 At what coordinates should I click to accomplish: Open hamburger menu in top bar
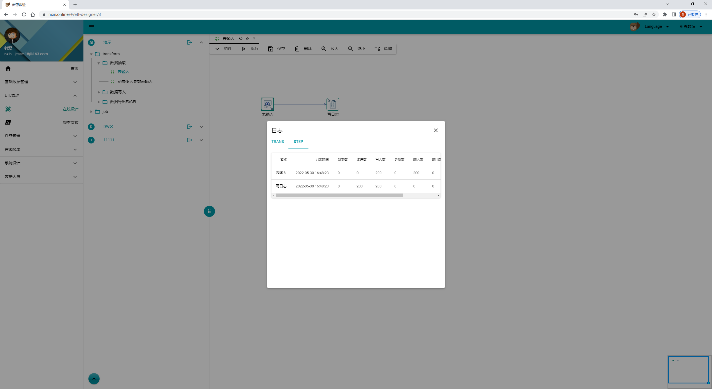[91, 27]
